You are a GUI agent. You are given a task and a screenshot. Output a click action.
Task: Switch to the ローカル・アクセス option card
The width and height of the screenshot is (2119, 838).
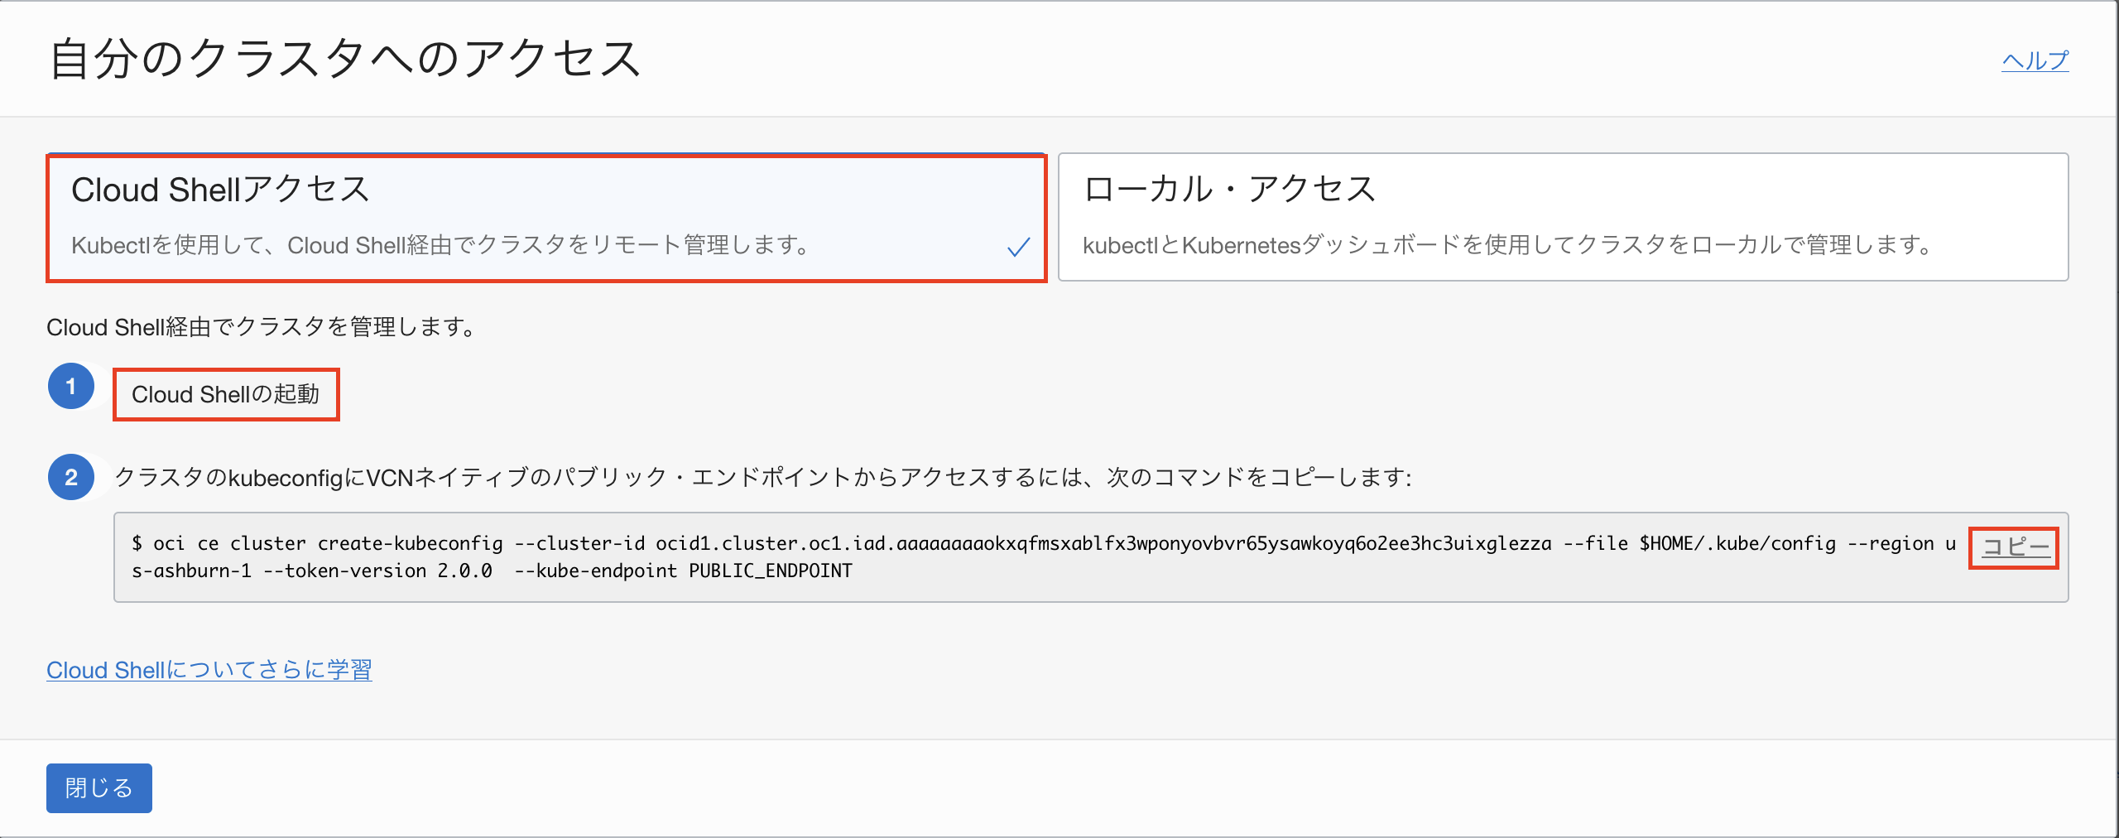click(1563, 218)
